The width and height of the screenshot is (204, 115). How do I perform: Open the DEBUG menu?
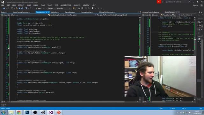(x=36, y=5)
